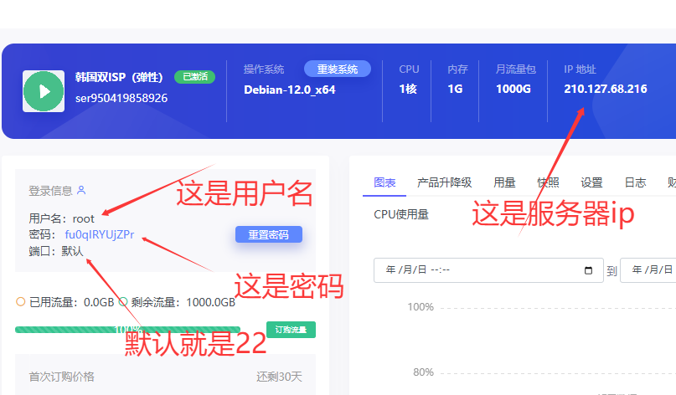Open the 产品升降级 tab
The image size is (676, 395).
tap(444, 182)
